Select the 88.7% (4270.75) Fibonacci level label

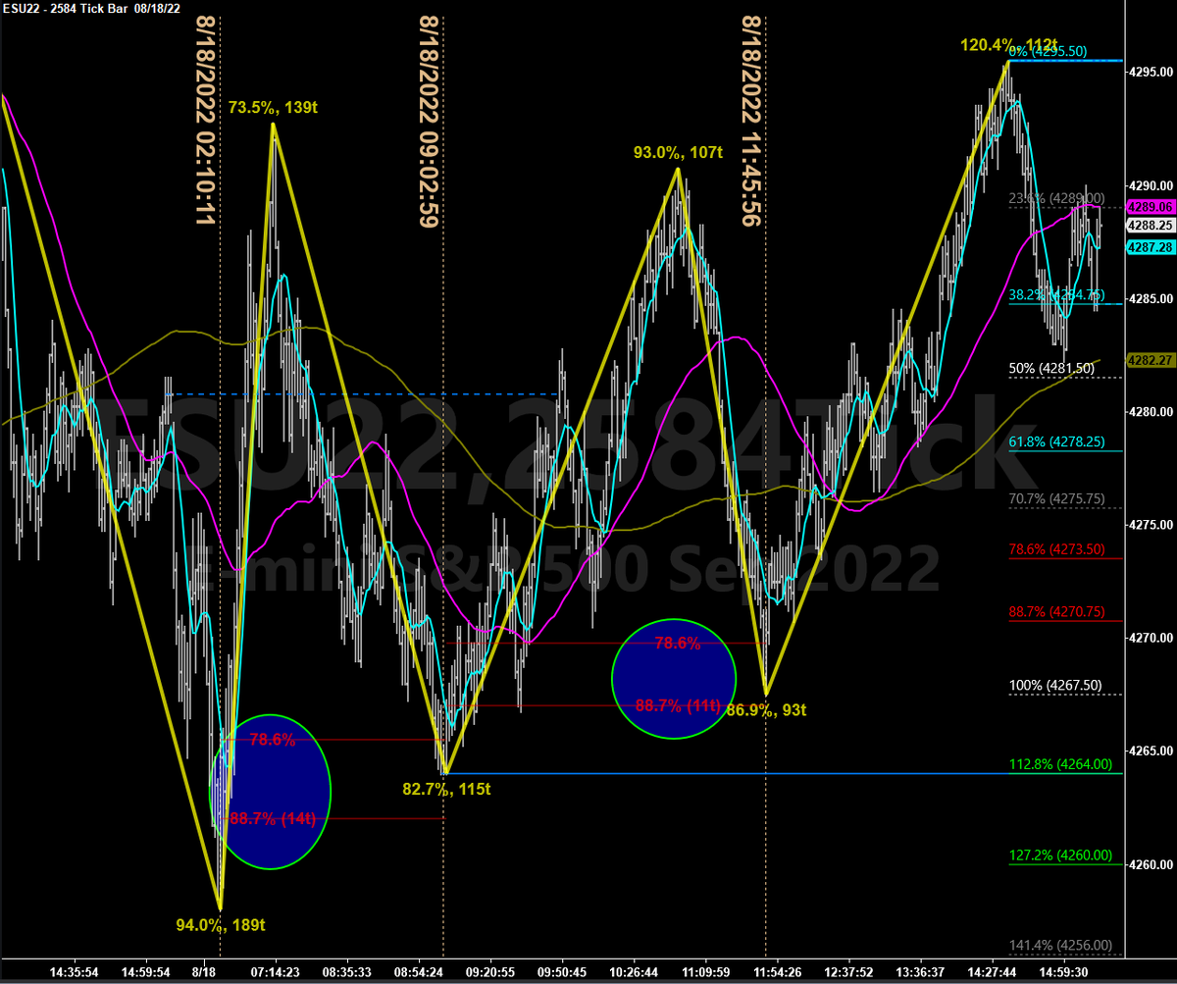point(1058,611)
